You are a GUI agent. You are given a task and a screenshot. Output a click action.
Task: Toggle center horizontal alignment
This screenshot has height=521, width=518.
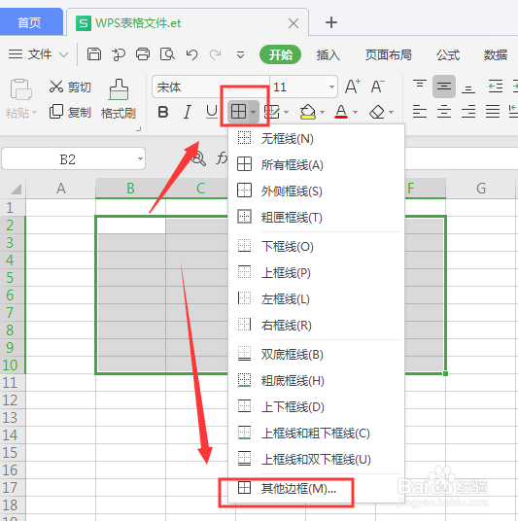(x=444, y=112)
